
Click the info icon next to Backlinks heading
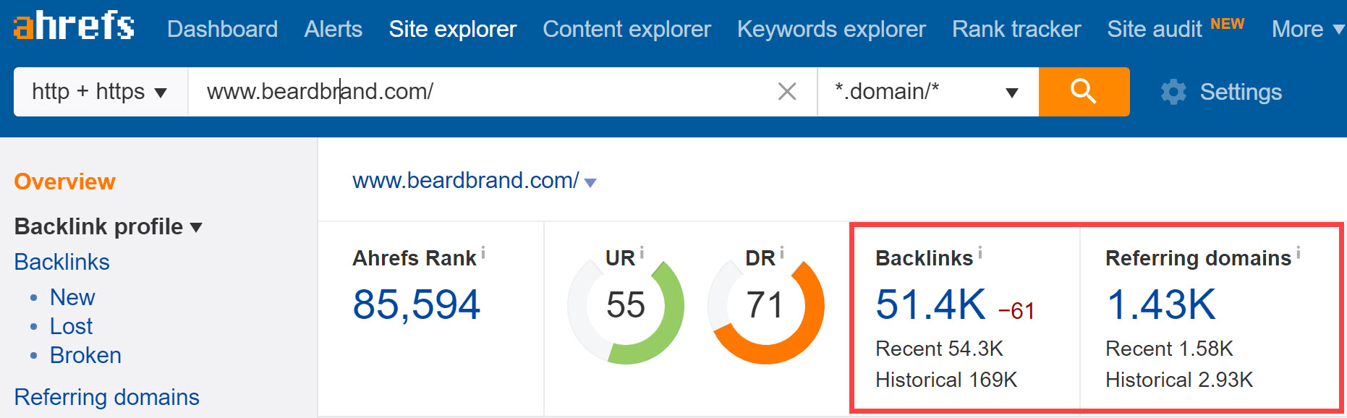(980, 252)
